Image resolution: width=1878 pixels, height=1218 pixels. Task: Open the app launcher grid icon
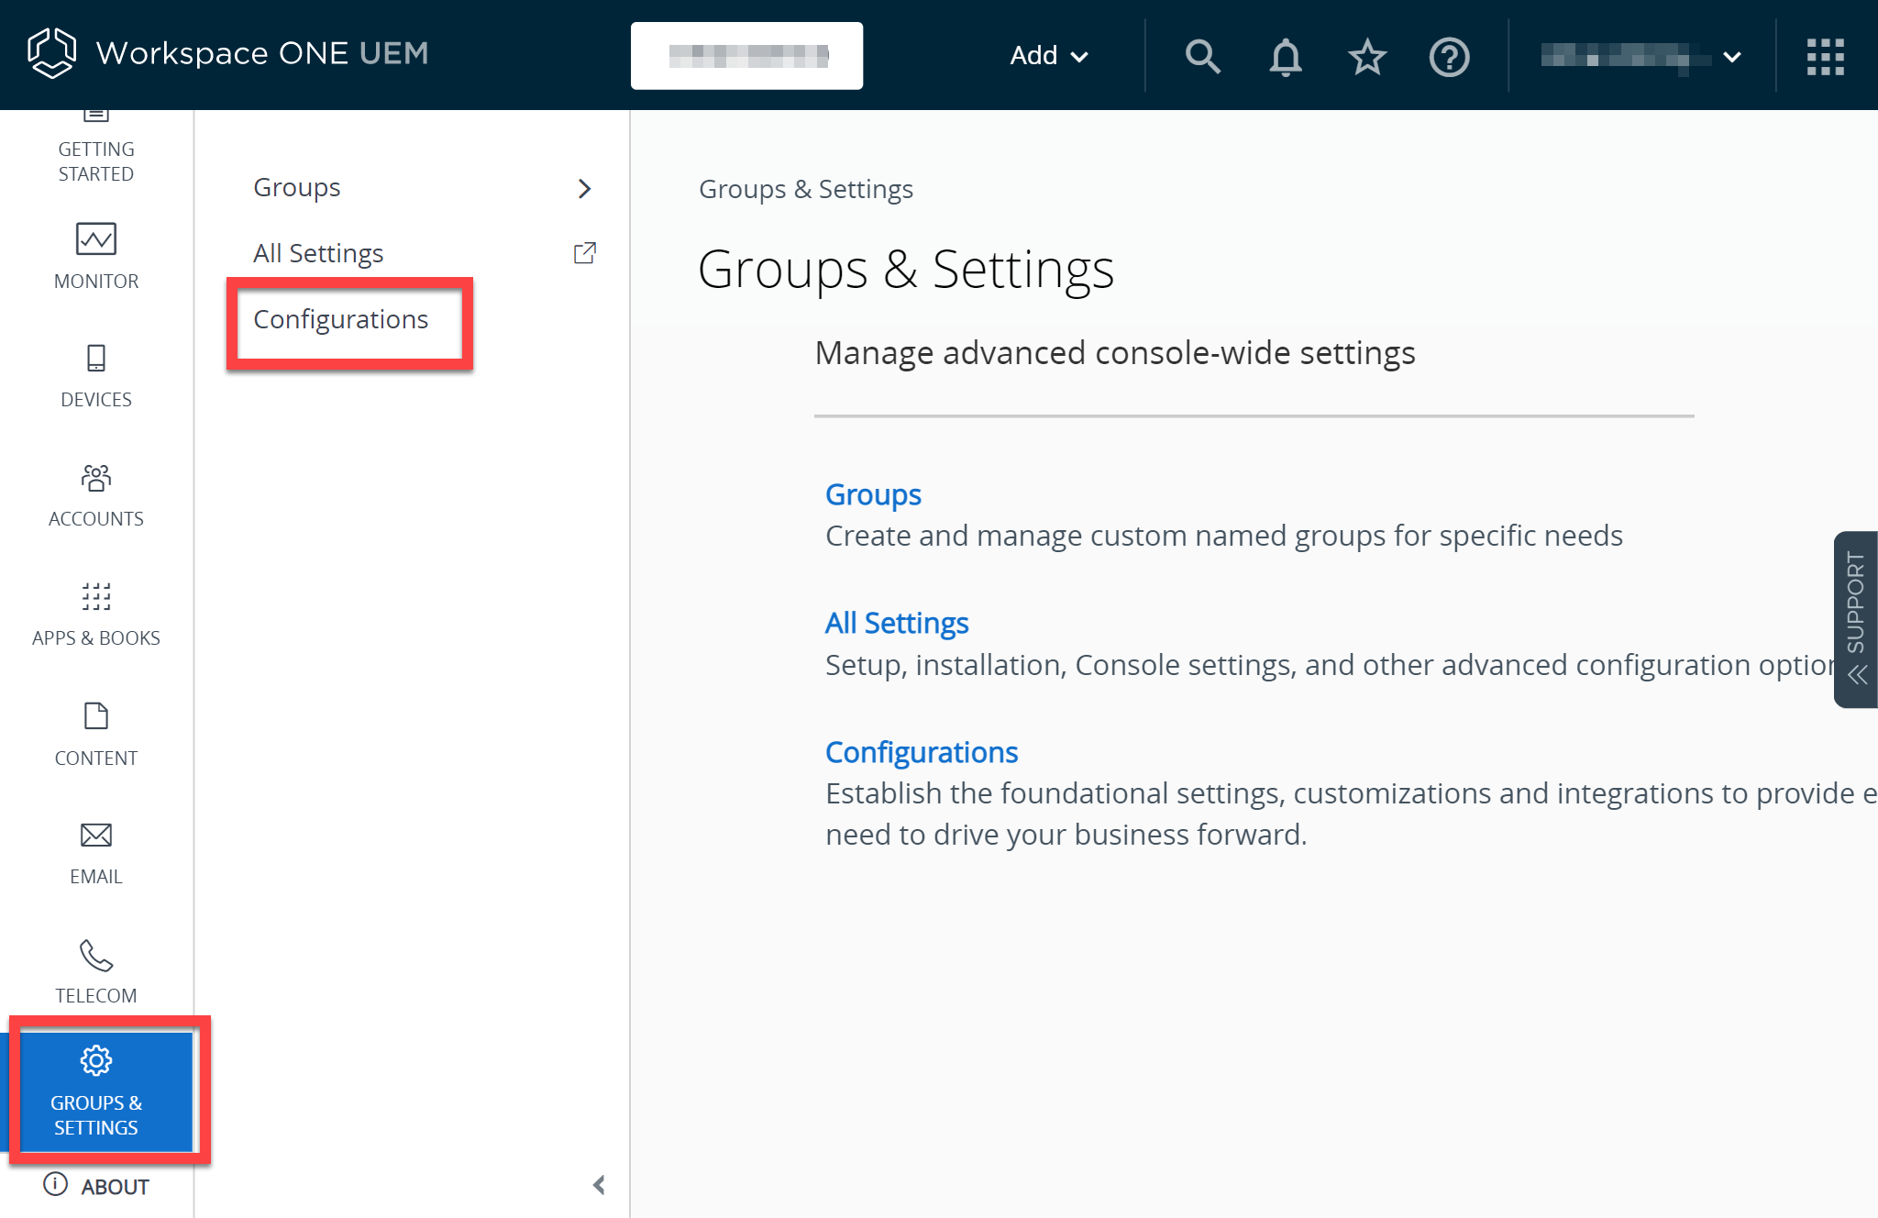click(x=1825, y=57)
